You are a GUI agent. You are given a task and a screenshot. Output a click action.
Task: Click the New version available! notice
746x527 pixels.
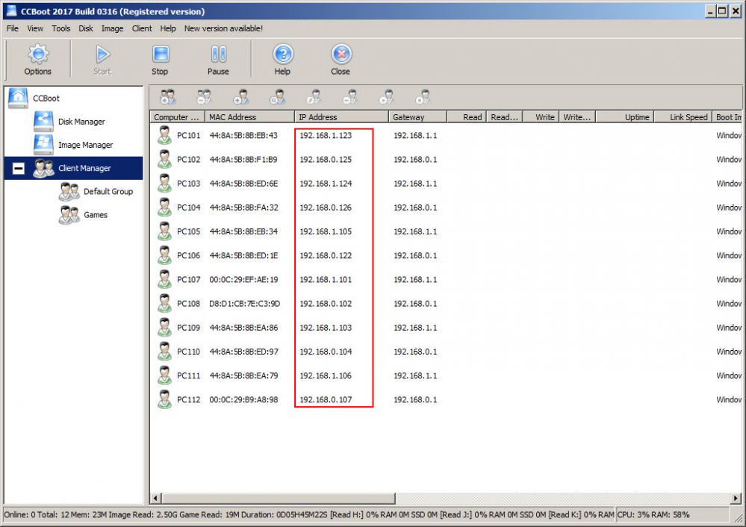click(223, 28)
